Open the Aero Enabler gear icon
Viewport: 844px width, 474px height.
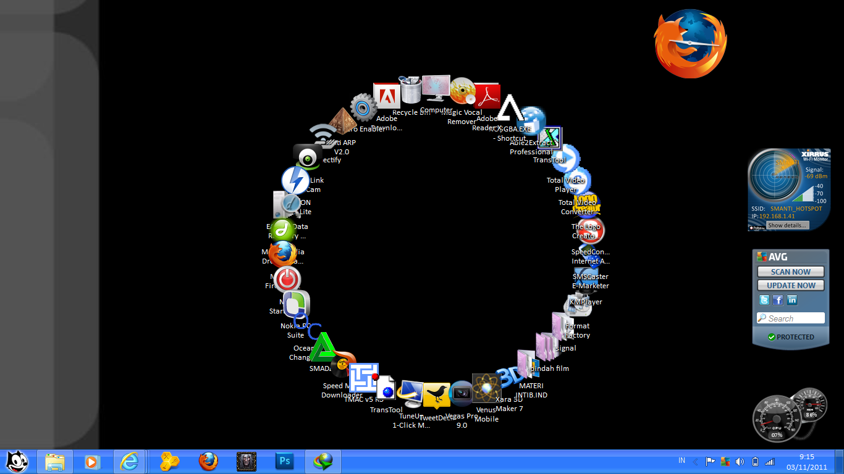point(364,107)
